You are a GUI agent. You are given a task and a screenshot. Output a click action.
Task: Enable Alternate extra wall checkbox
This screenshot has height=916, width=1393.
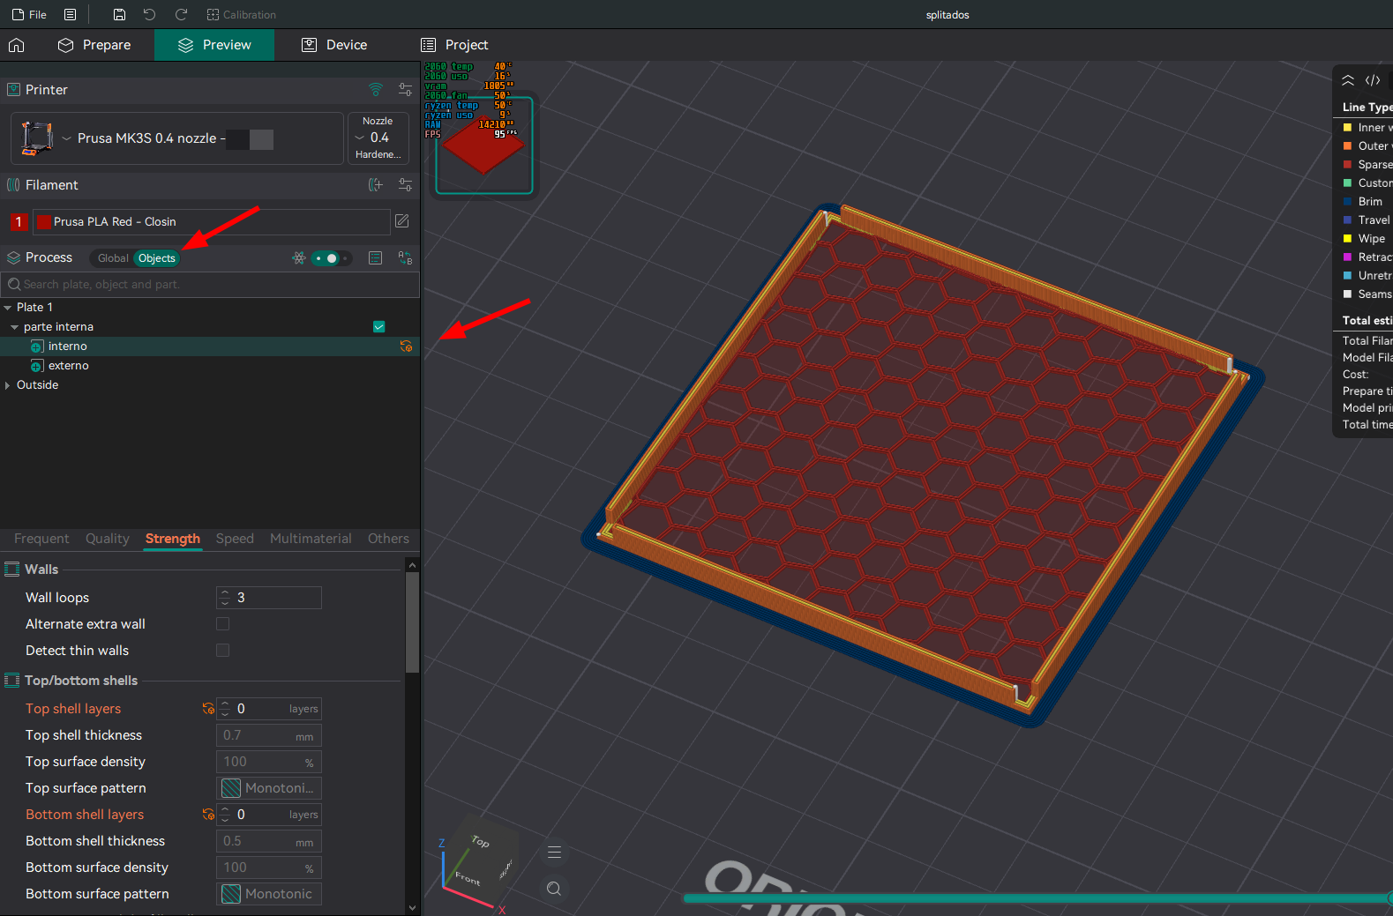click(222, 624)
